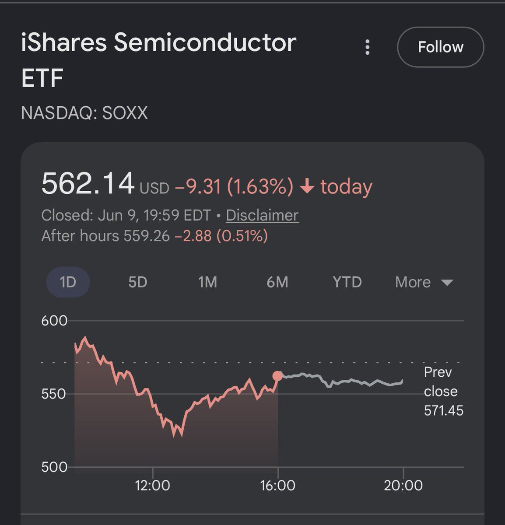The image size is (505, 525).
Task: Click the dropdown arrow beside More
Action: click(x=447, y=283)
